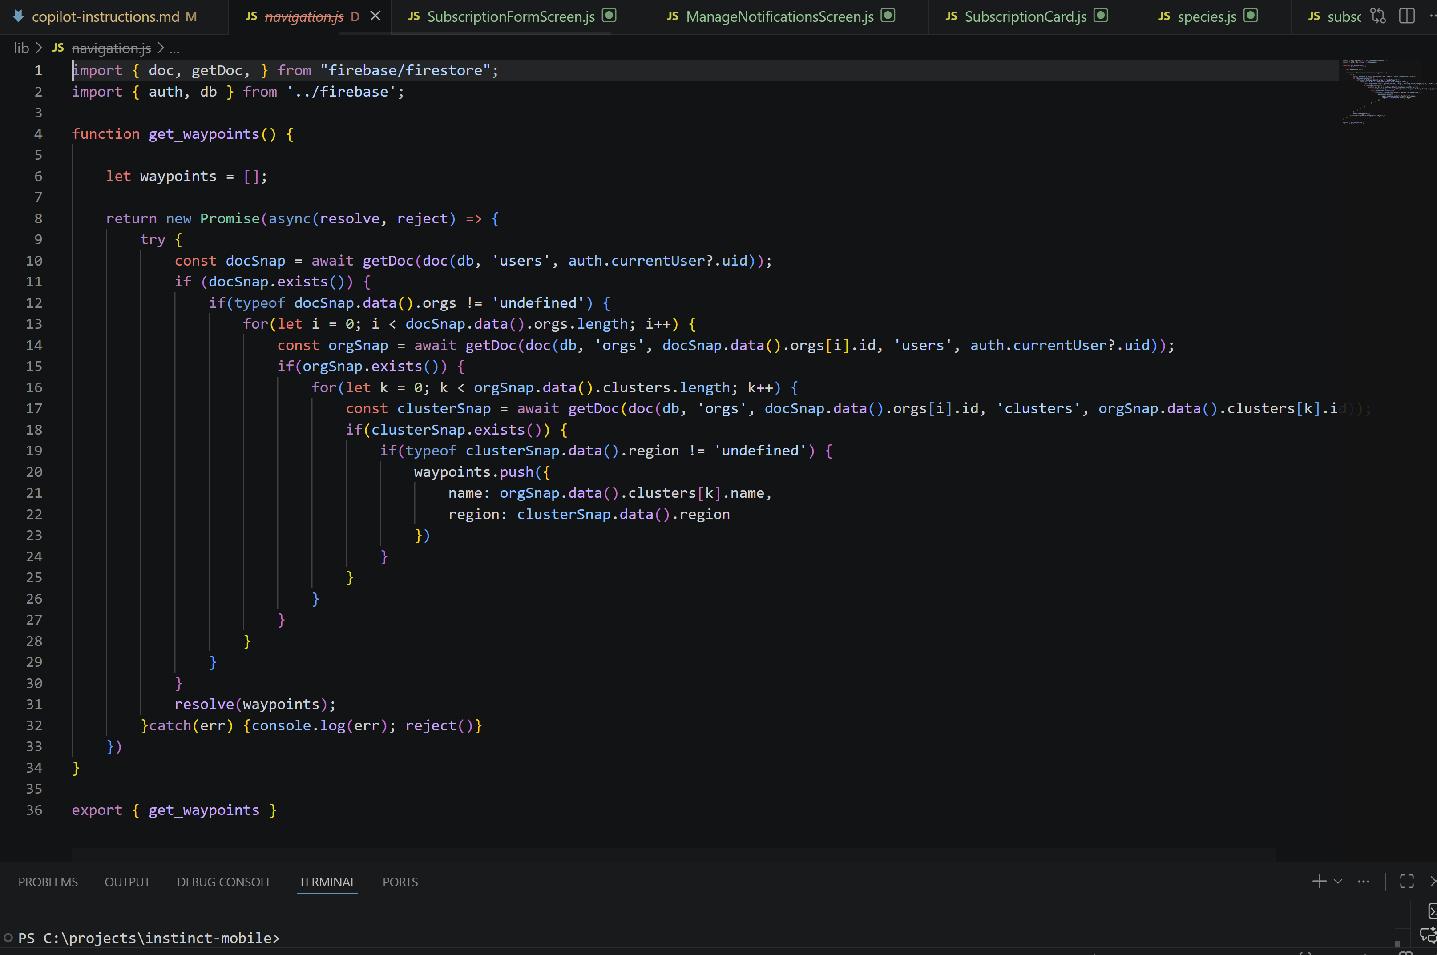Click the green badge on SubscriptionCard.js tab
The height and width of the screenshot is (955, 1437).
(1101, 15)
